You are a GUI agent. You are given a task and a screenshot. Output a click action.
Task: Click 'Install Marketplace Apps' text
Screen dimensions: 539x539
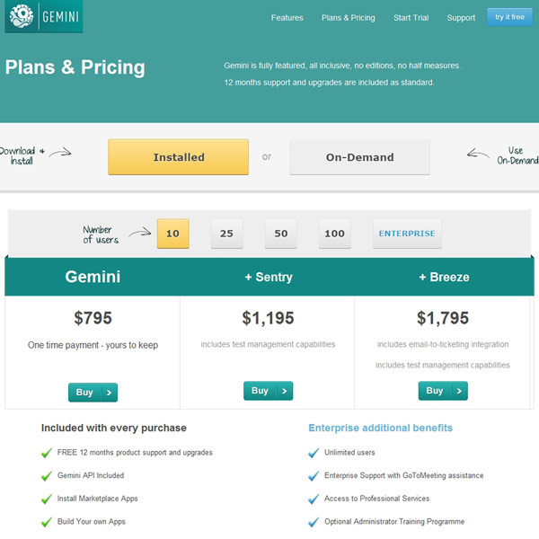pyautogui.click(x=97, y=499)
